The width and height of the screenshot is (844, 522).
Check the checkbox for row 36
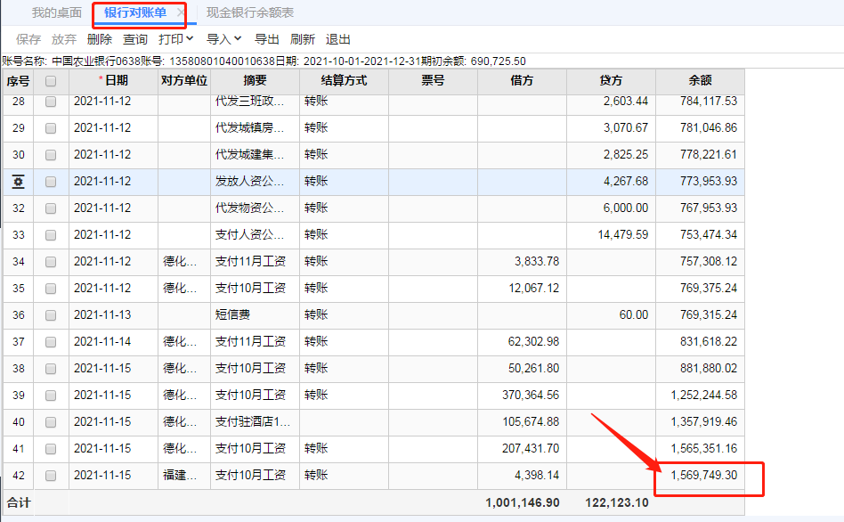pyautogui.click(x=51, y=315)
